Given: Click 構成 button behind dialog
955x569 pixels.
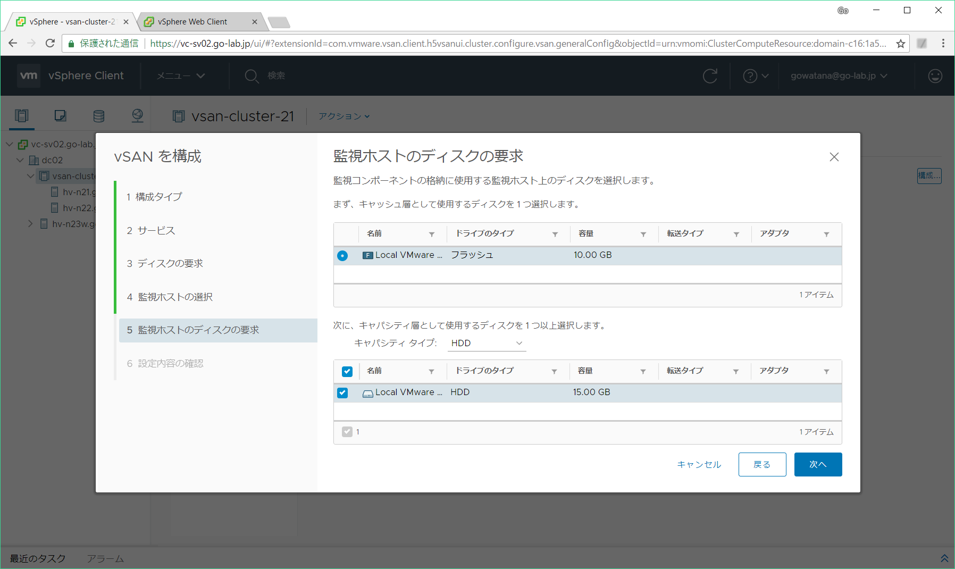Looking at the screenshot, I should [x=929, y=175].
